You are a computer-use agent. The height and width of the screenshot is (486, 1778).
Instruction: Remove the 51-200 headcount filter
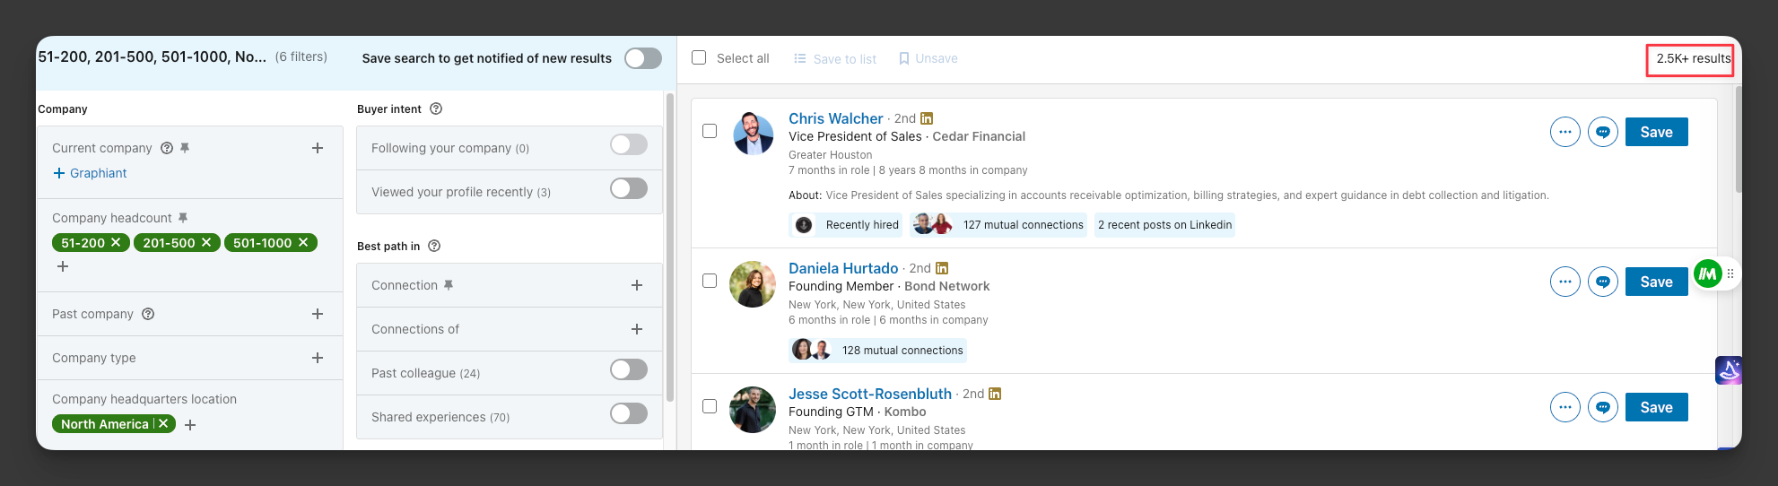tap(115, 243)
